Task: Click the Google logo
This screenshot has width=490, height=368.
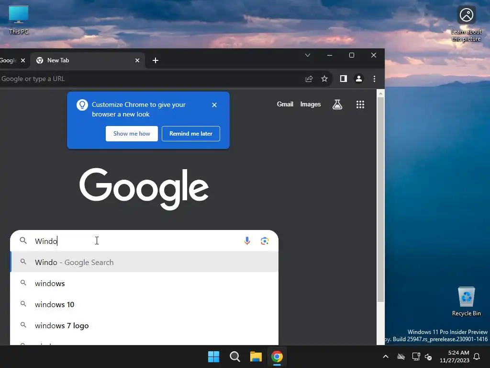Action: 144,189
